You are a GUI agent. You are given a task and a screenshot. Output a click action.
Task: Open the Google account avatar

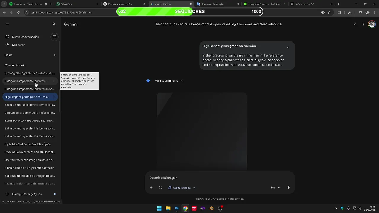[372, 24]
